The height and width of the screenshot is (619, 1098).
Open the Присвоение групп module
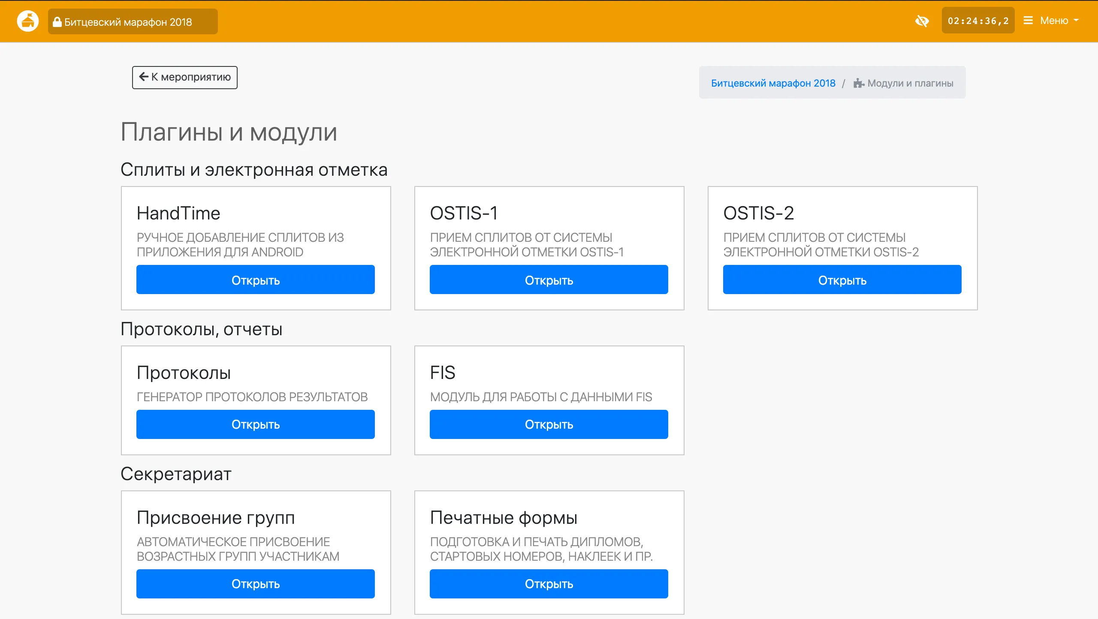(x=255, y=584)
